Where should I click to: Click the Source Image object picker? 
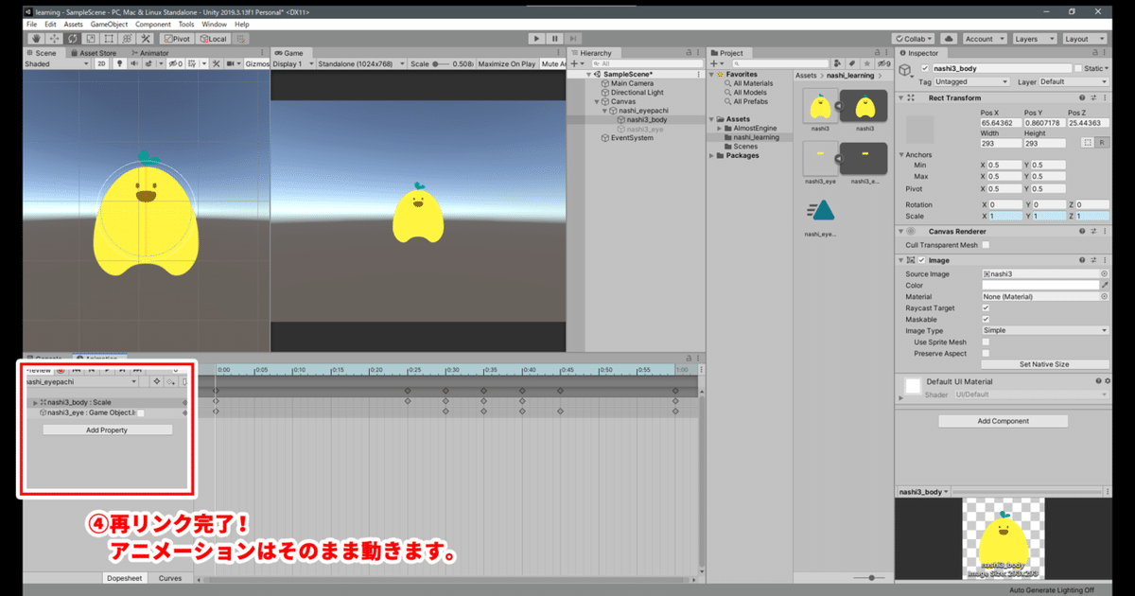point(1104,273)
